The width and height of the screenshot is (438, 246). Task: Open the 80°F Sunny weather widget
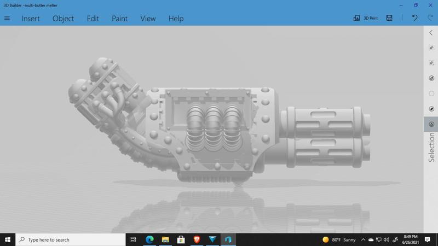tap(339, 239)
